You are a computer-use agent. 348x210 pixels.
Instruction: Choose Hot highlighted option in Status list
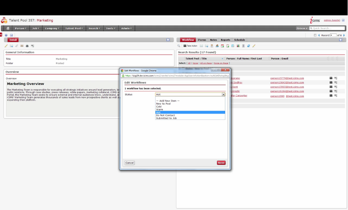click(190, 112)
